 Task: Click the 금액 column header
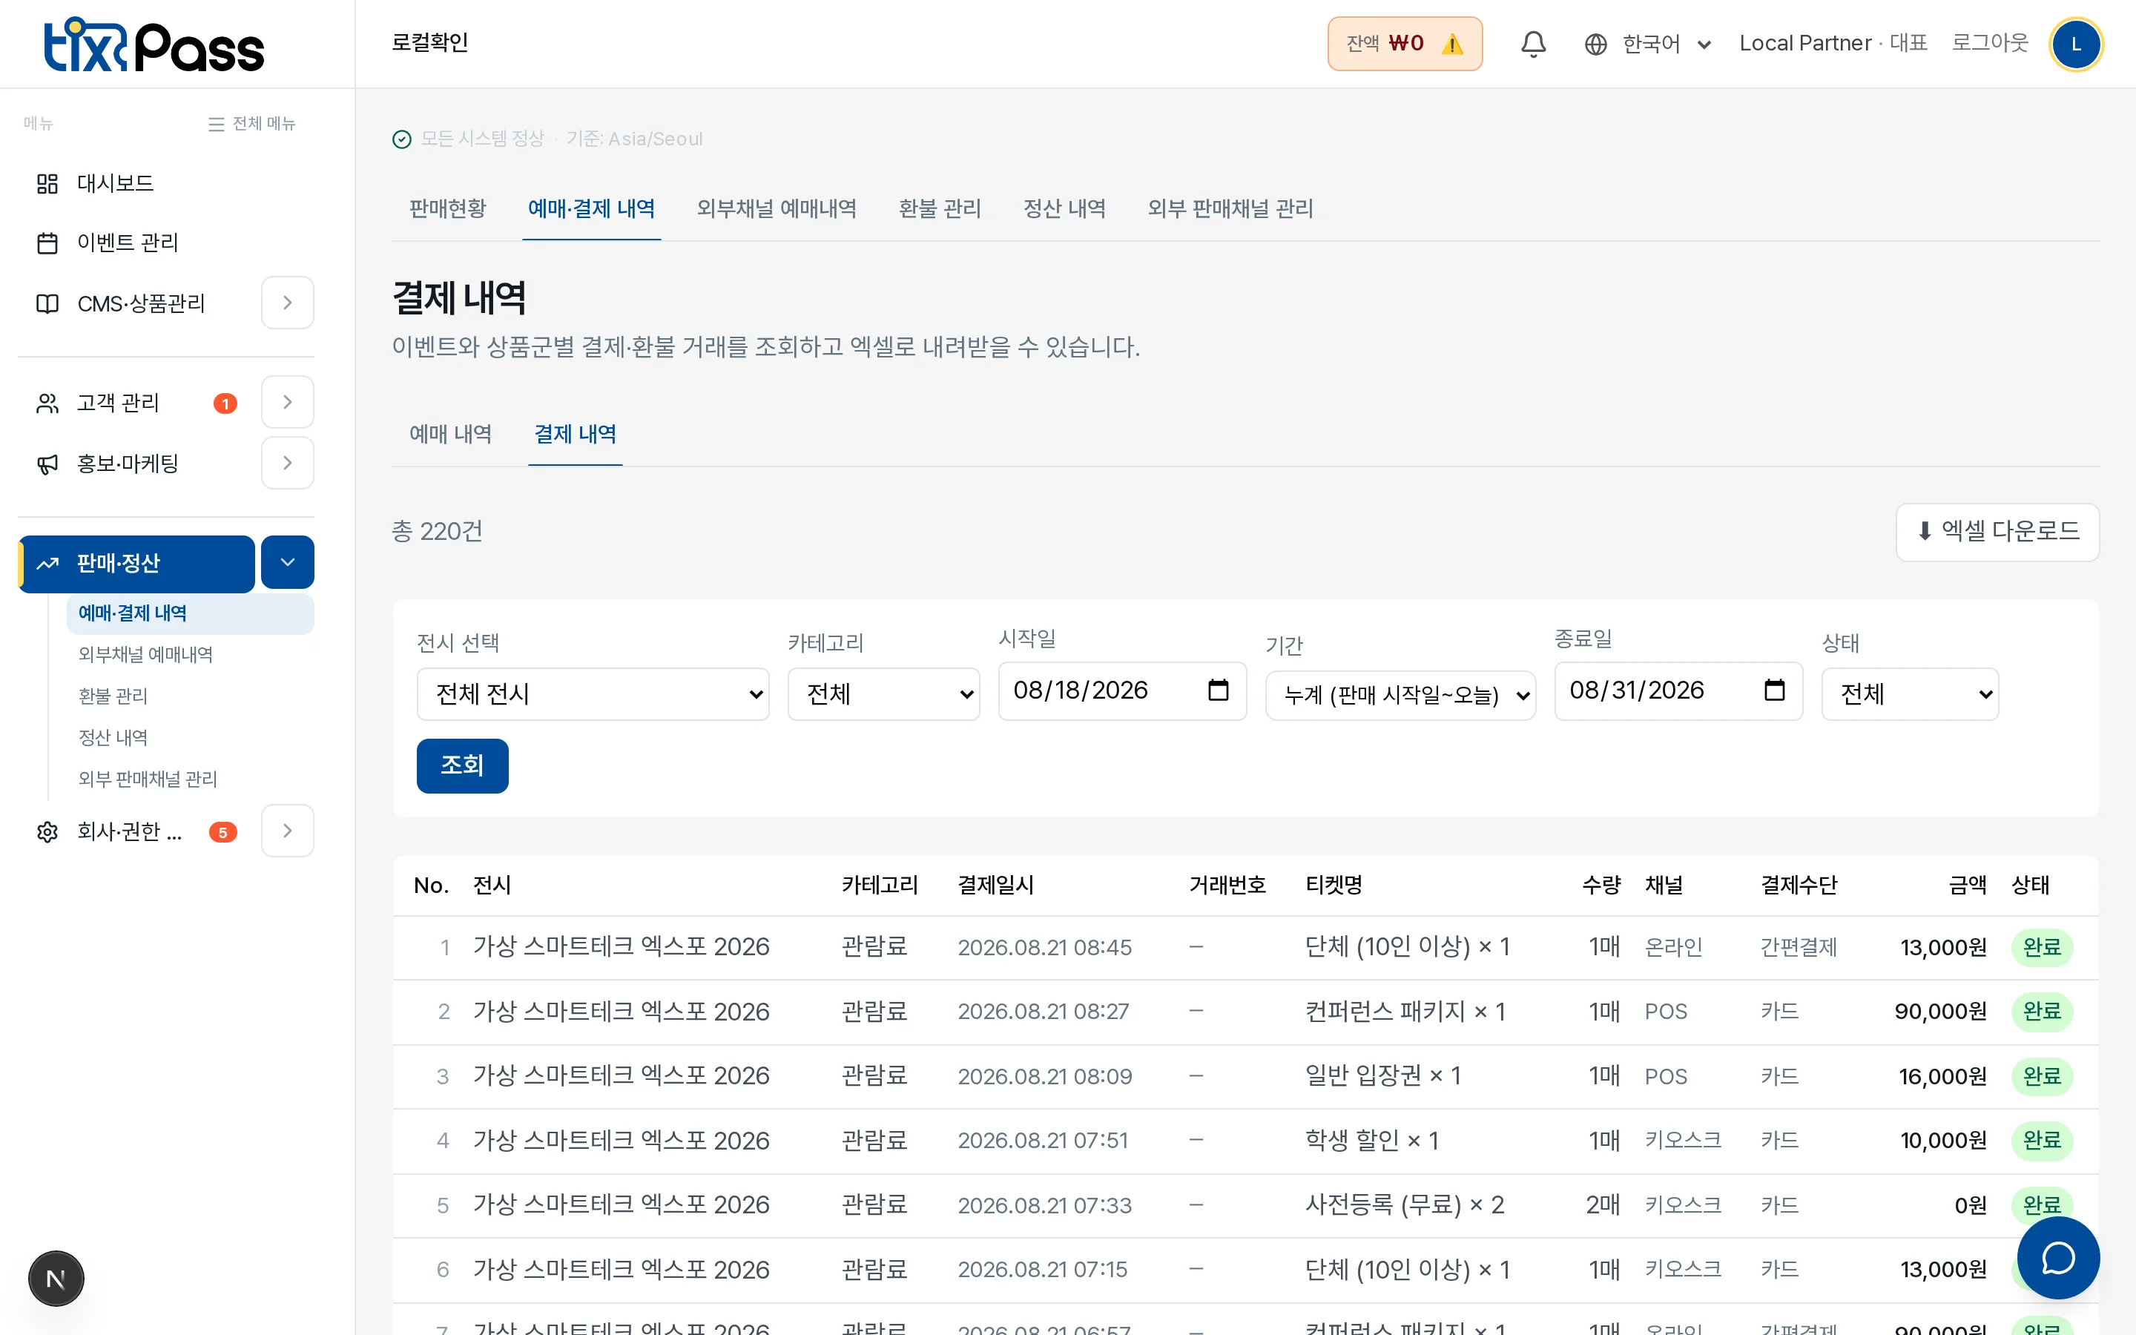click(x=1968, y=886)
